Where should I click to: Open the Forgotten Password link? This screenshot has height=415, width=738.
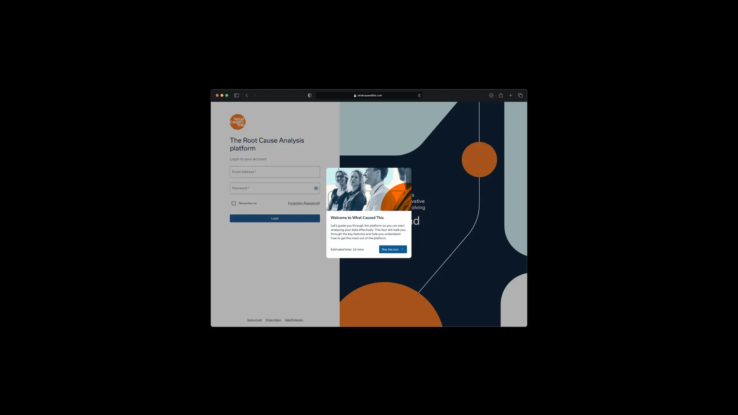[x=304, y=203]
